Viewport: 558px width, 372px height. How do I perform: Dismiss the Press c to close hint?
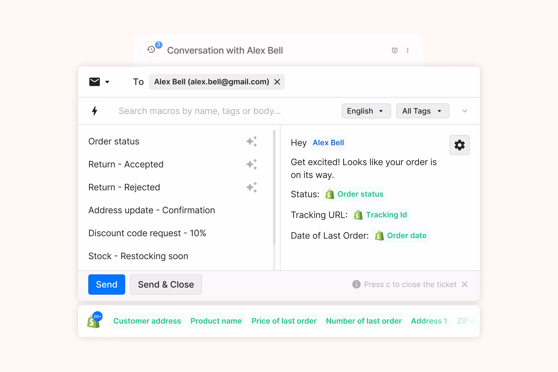pos(465,284)
